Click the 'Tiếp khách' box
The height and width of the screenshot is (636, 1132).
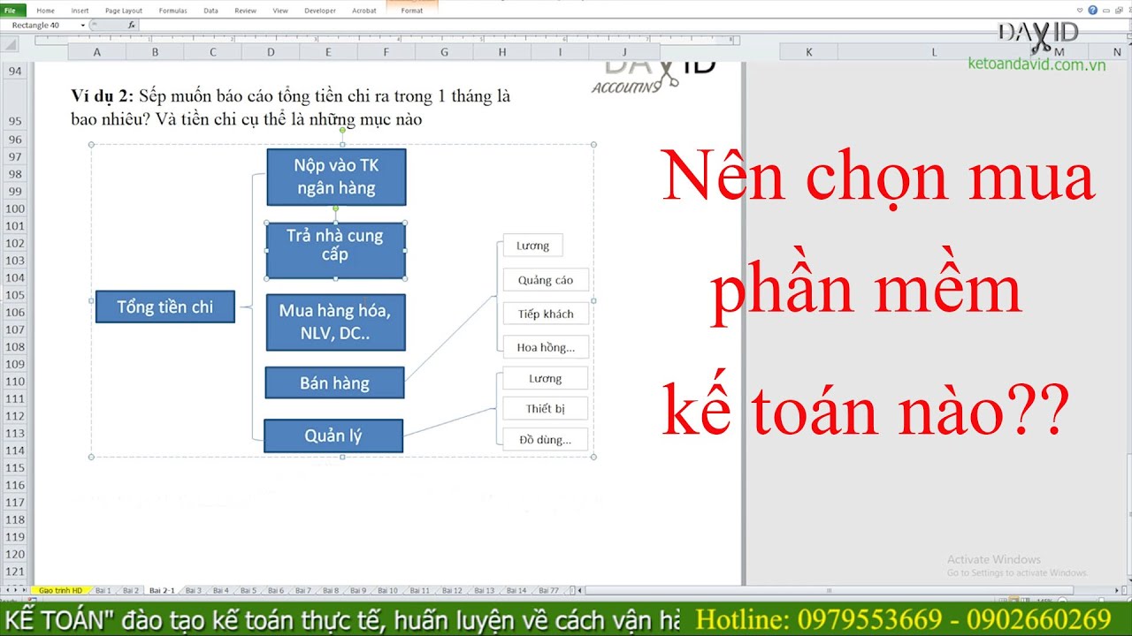point(546,314)
